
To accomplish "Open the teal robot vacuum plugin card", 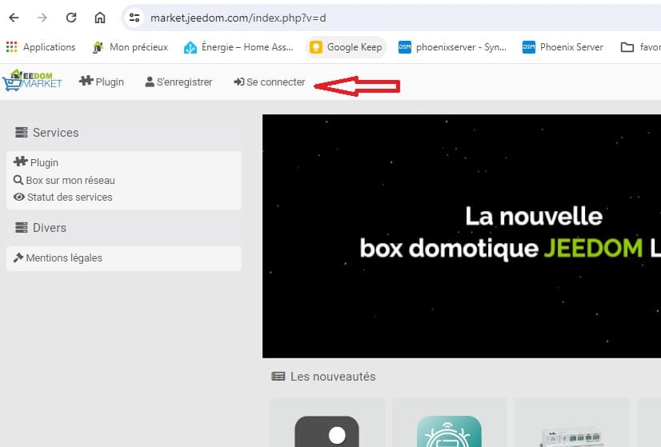I will pos(450,423).
